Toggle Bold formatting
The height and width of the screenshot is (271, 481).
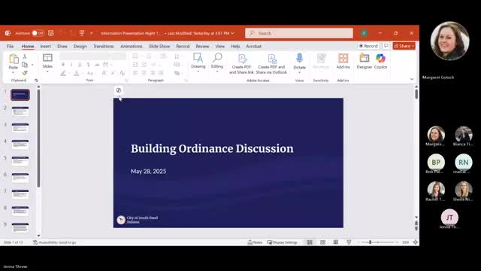pos(63,65)
